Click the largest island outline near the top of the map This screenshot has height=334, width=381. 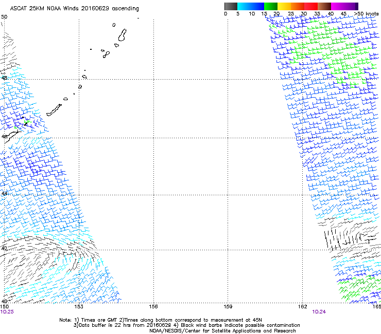click(x=123, y=35)
